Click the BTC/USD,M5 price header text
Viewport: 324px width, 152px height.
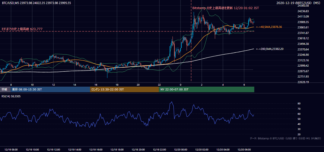pos(36,3)
